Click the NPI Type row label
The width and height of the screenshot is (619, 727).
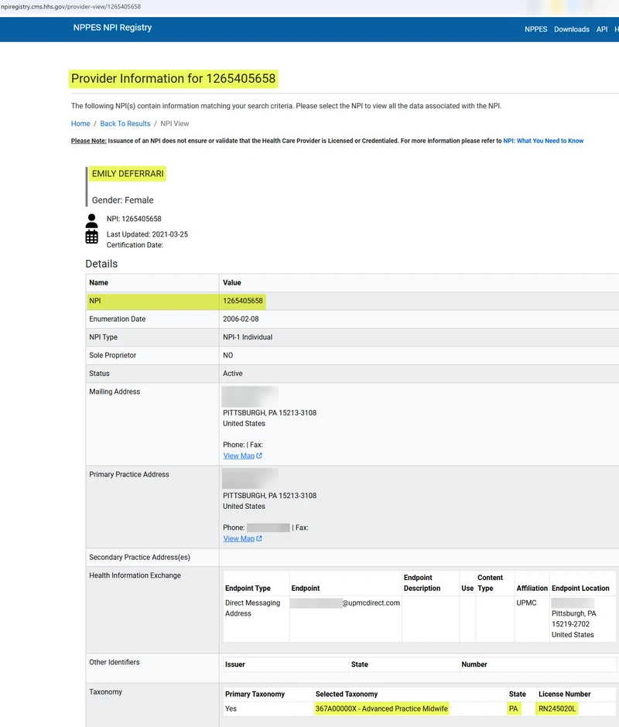point(103,337)
